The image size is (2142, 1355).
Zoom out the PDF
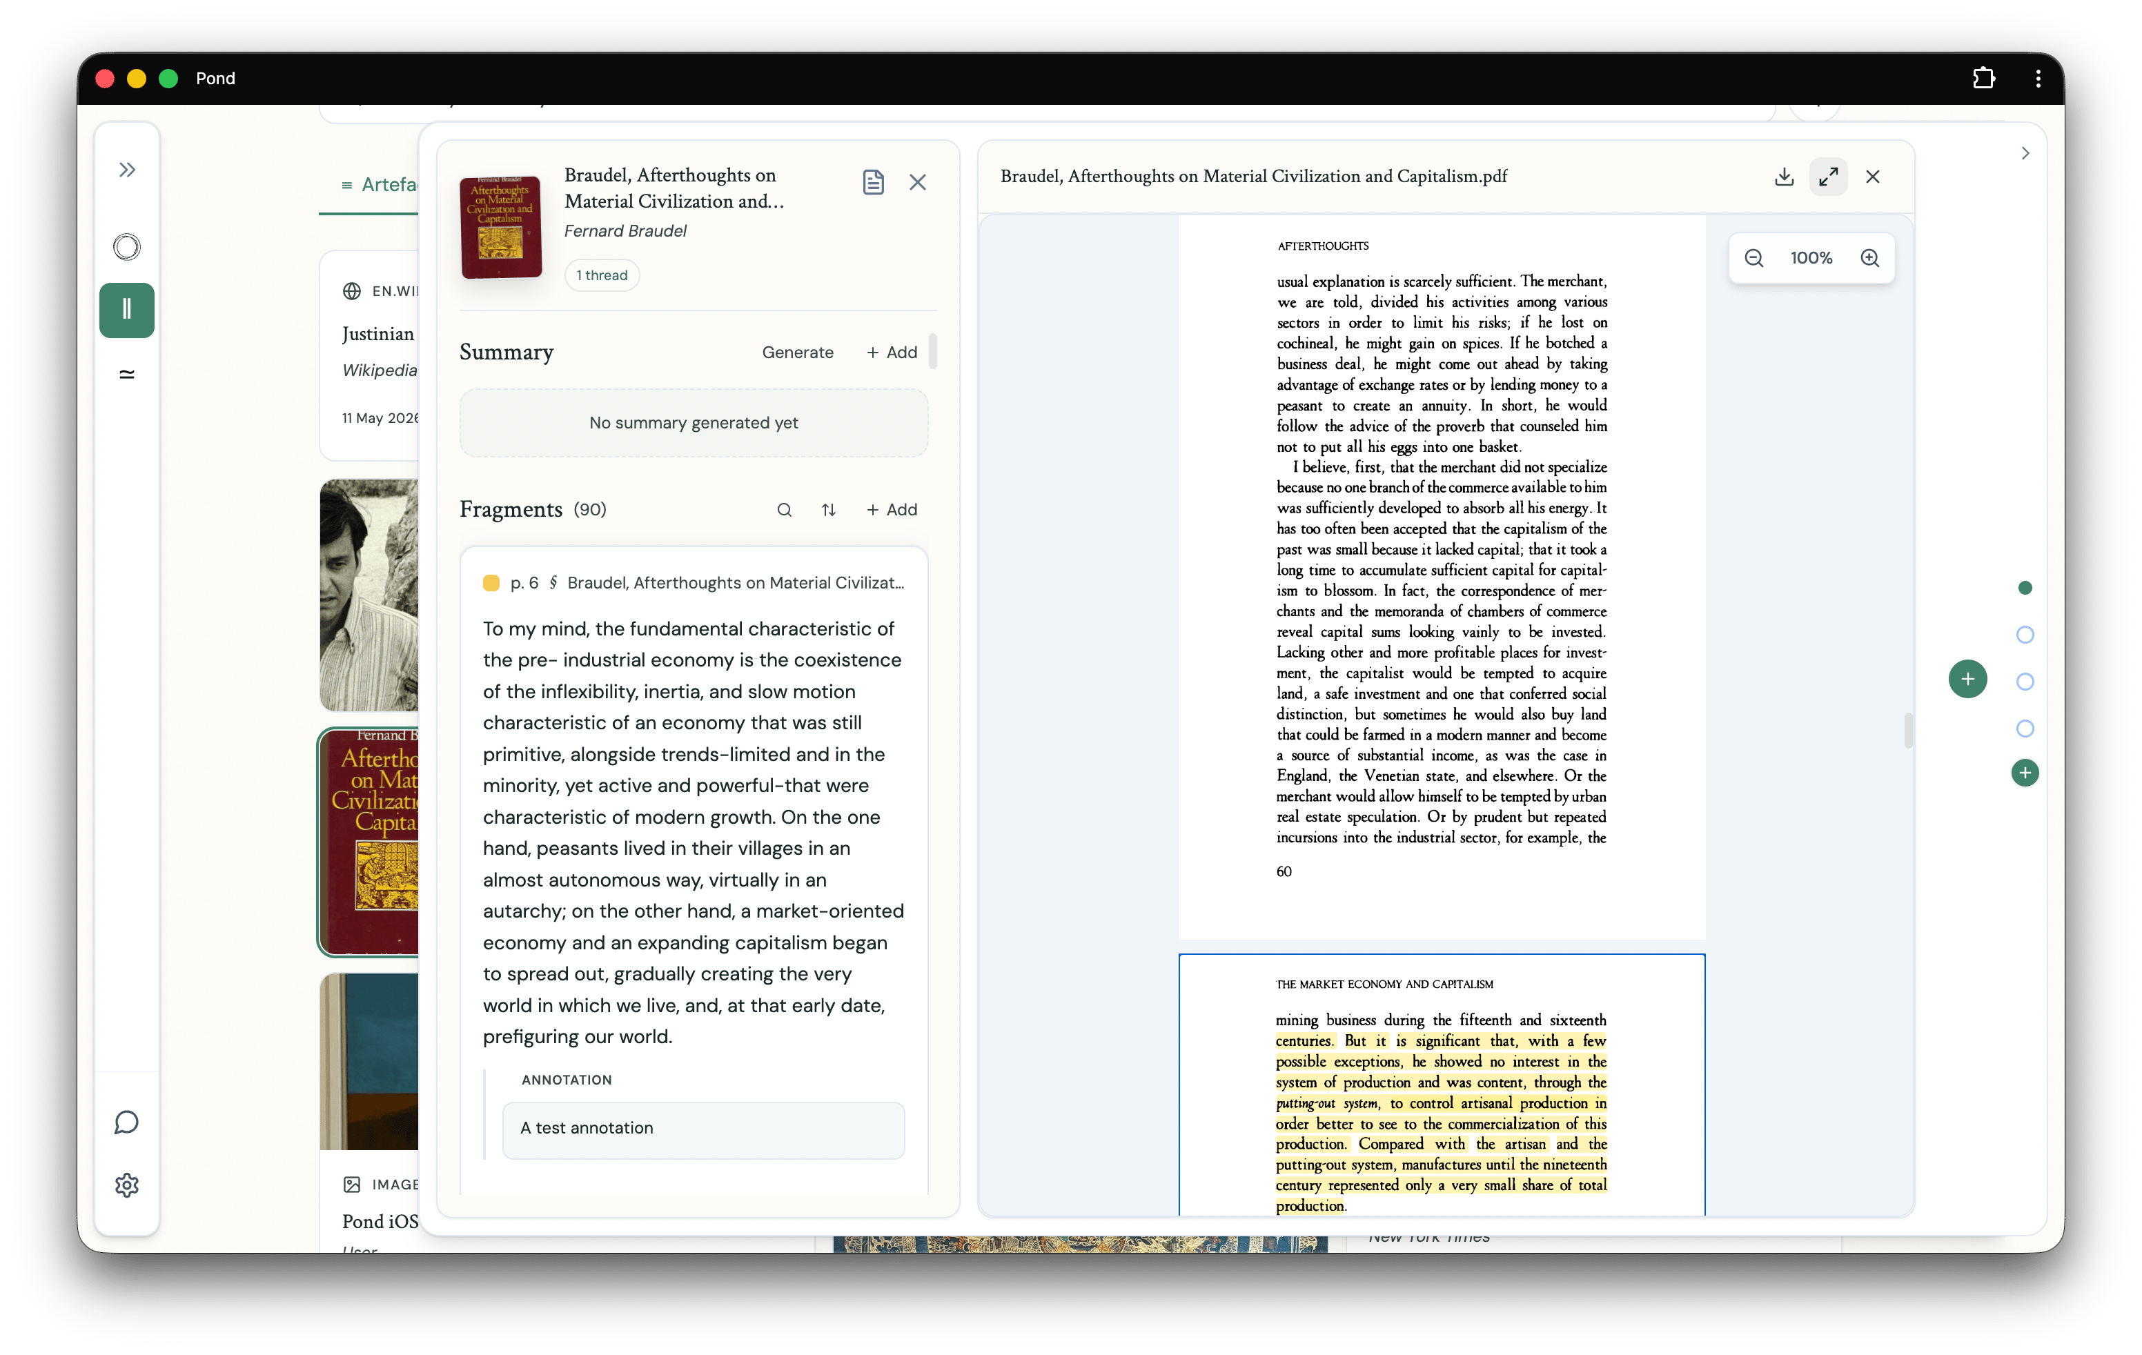tap(1753, 258)
